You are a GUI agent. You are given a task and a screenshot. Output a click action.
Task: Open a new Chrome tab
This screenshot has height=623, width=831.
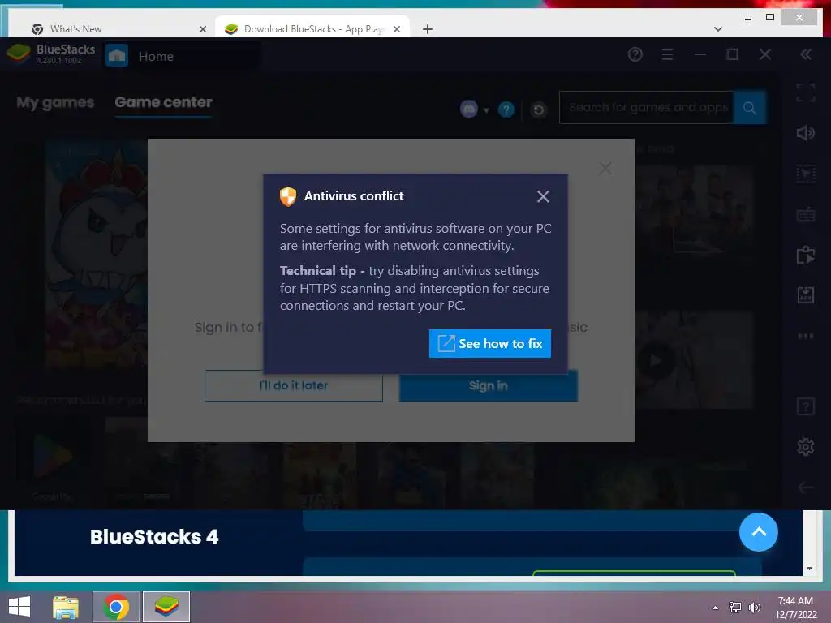(427, 29)
